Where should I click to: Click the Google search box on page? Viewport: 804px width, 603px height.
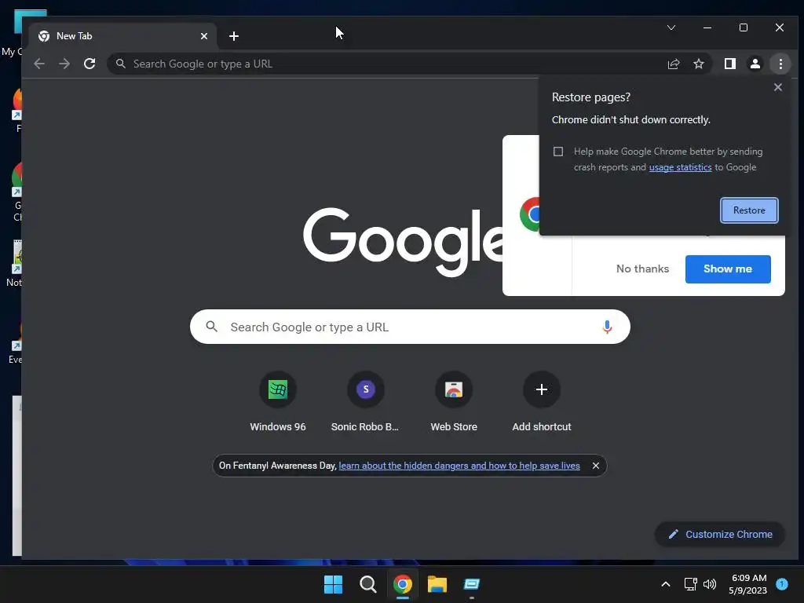(x=410, y=327)
